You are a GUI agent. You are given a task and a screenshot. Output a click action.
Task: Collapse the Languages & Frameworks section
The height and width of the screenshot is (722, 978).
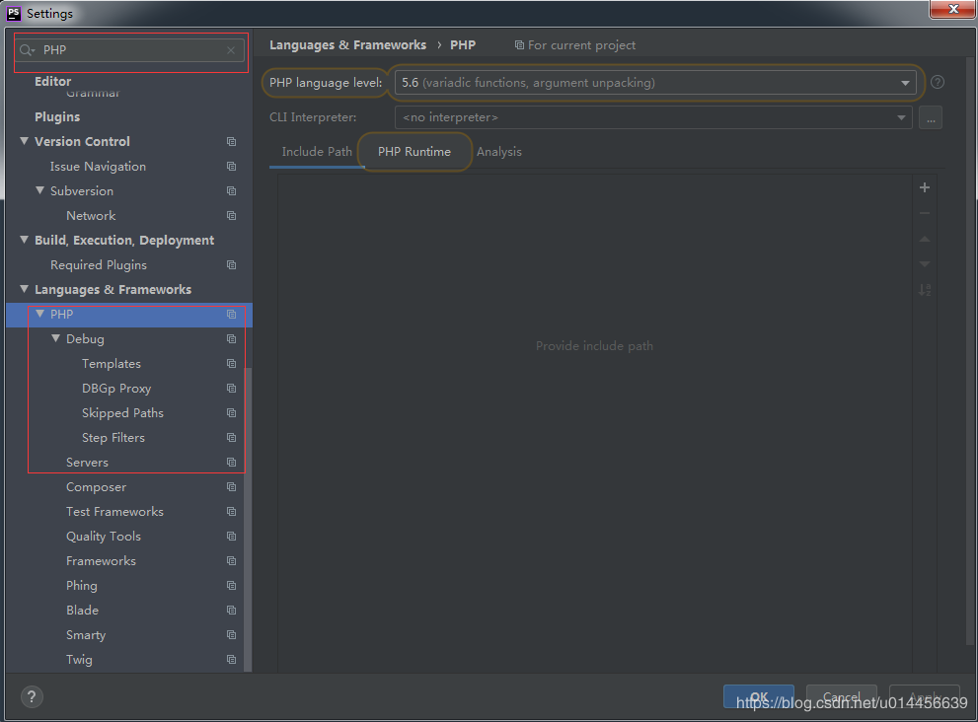25,290
